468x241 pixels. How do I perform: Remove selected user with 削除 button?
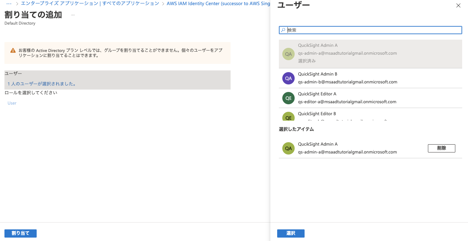click(x=441, y=148)
